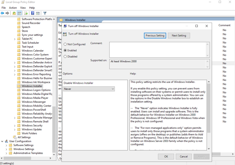Select the Enabled radio button
The image size is (235, 165).
point(65,51)
